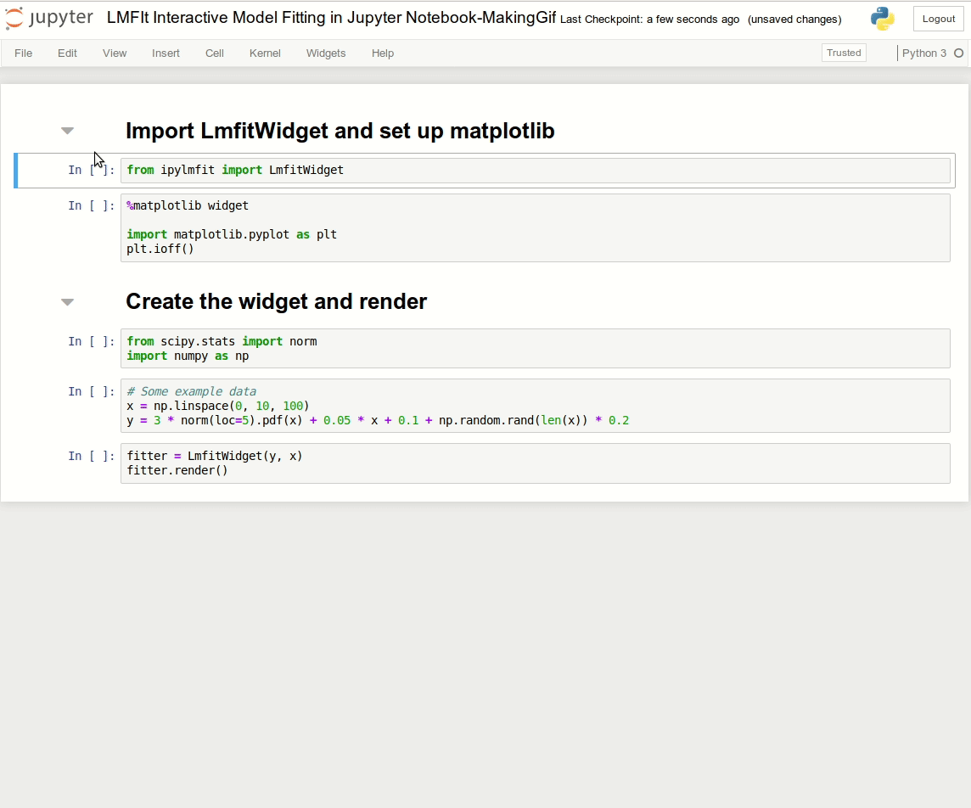
Task: Select the Create the widget and render heading
Action: pos(276,301)
